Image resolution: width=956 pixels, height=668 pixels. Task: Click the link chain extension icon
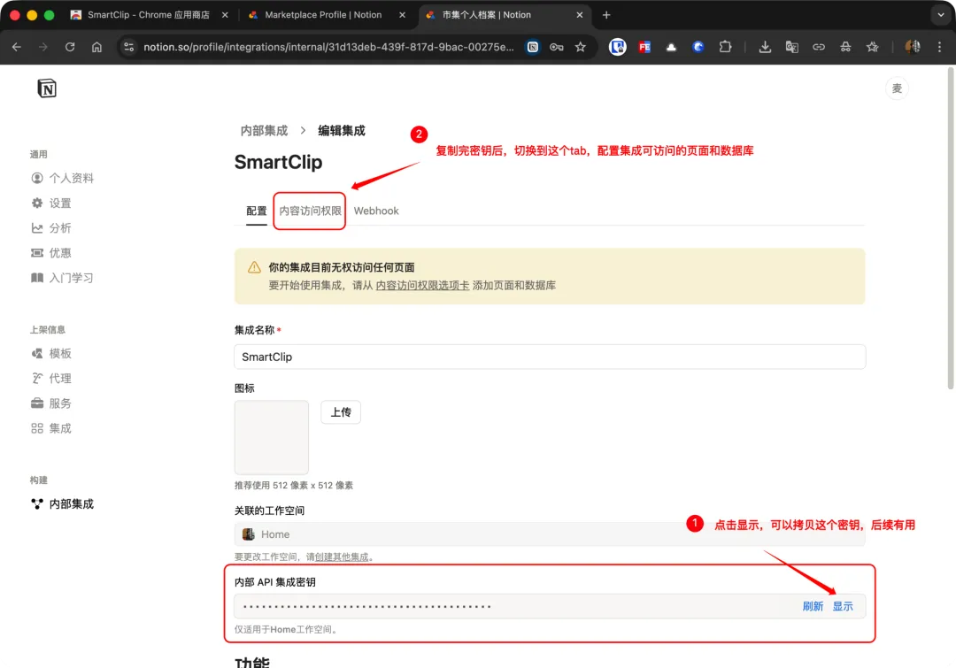[819, 47]
